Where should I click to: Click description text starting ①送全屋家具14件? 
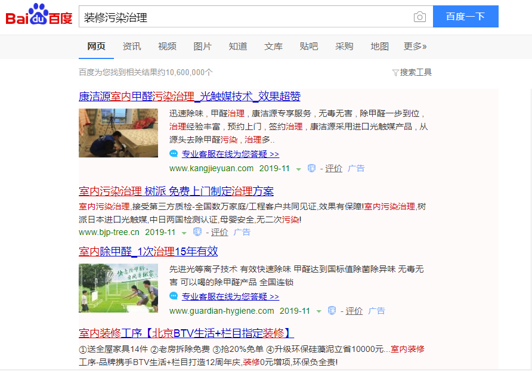[252, 355]
